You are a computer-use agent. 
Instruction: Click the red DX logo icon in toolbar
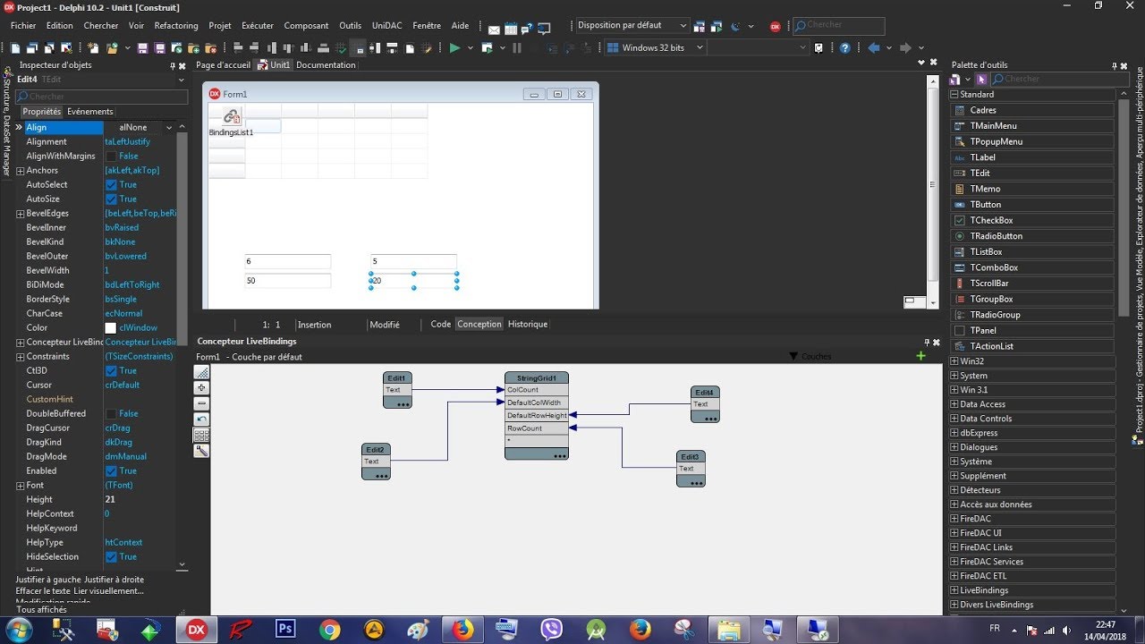tap(776, 27)
